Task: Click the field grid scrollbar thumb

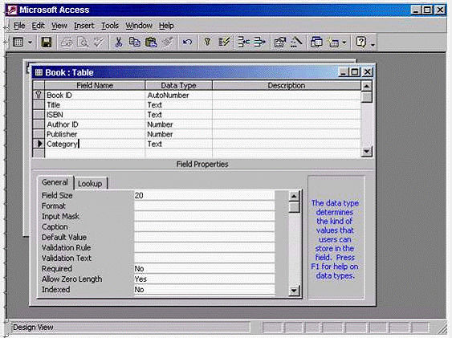Action: point(367,97)
